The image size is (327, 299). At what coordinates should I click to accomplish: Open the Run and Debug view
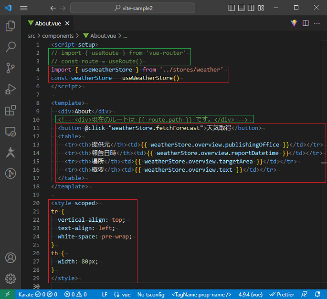(11, 89)
